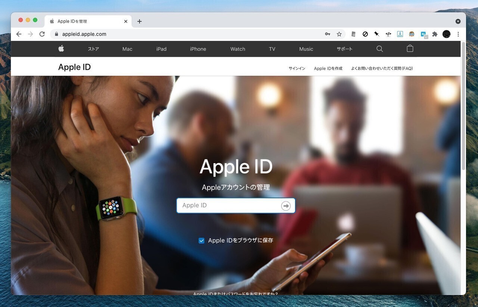Click the lock icon beside appleid.apple.com
The height and width of the screenshot is (307, 478).
point(57,34)
